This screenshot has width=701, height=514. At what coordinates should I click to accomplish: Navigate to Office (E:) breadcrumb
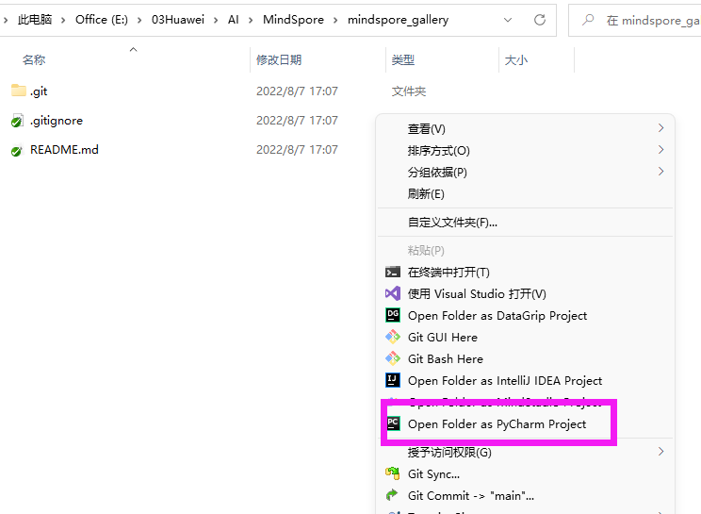coord(102,20)
